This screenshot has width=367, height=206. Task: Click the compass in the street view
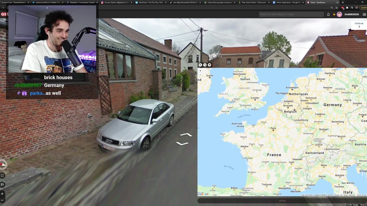pos(3,165)
